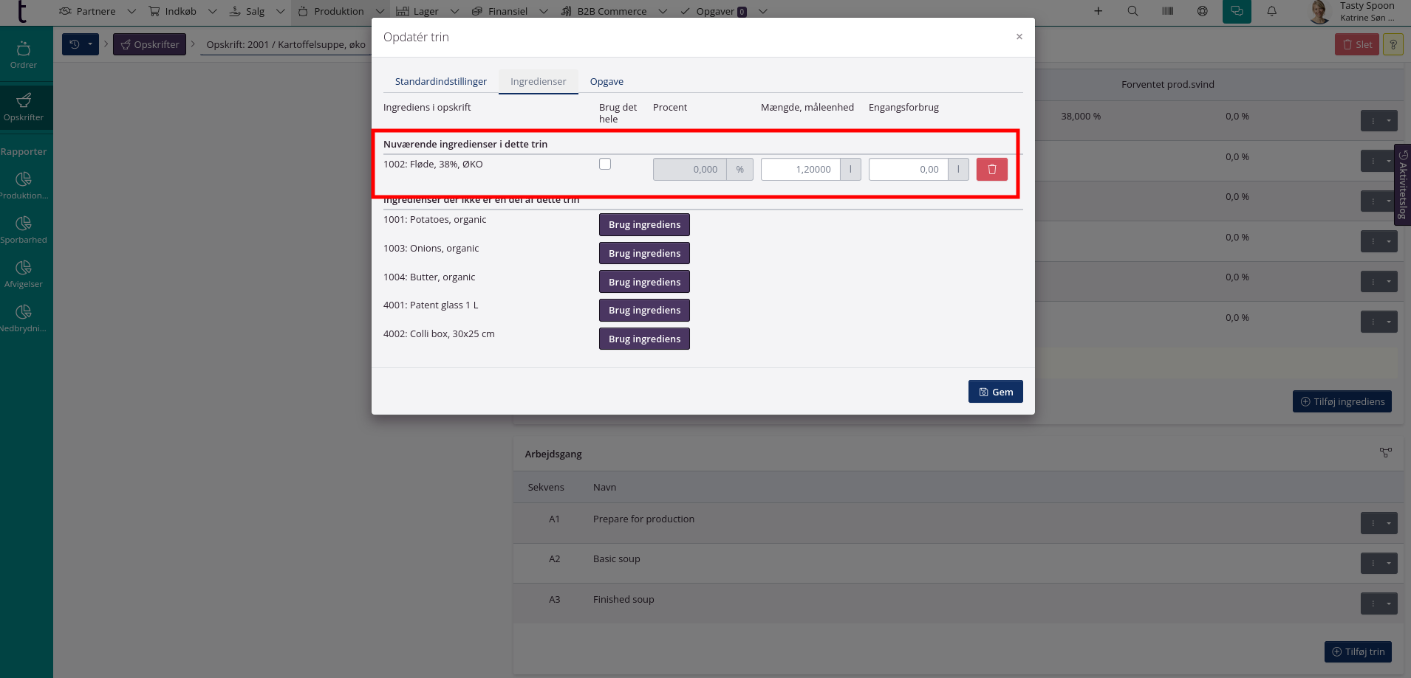Open the chat messages icon
1411x678 pixels.
pos(1236,11)
